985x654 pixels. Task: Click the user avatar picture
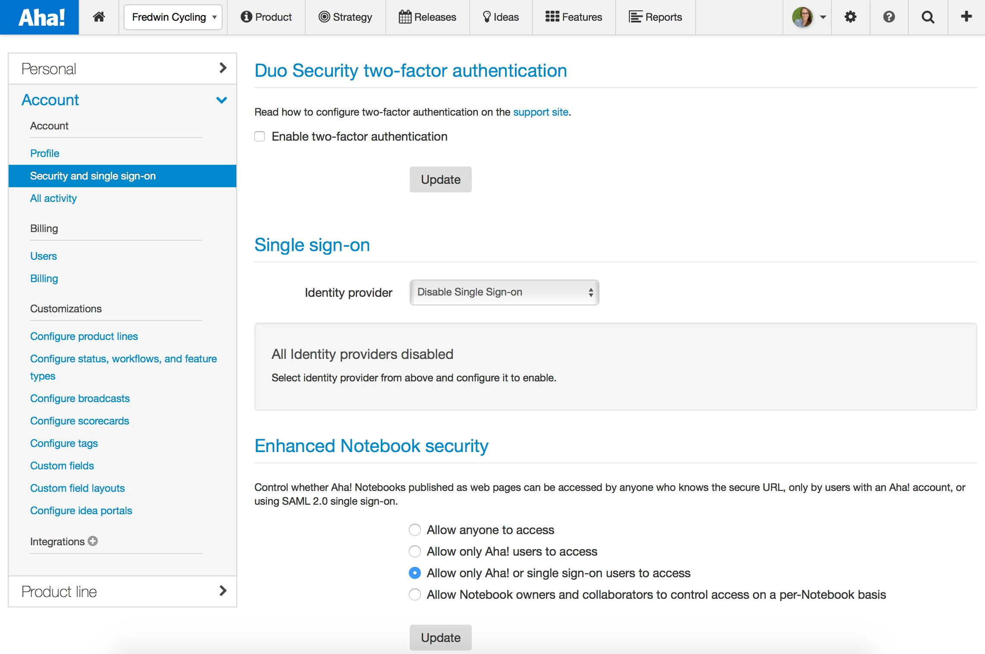[802, 17]
